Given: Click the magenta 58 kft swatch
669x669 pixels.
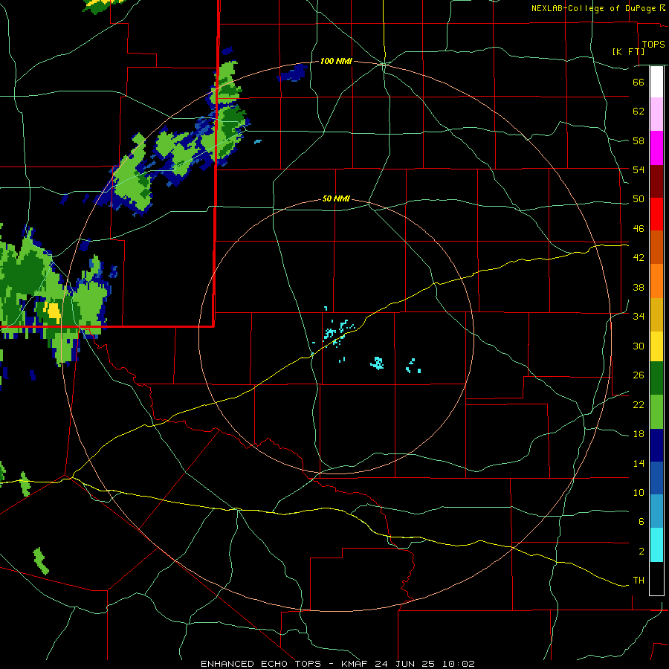Looking at the screenshot, I should 656,148.
